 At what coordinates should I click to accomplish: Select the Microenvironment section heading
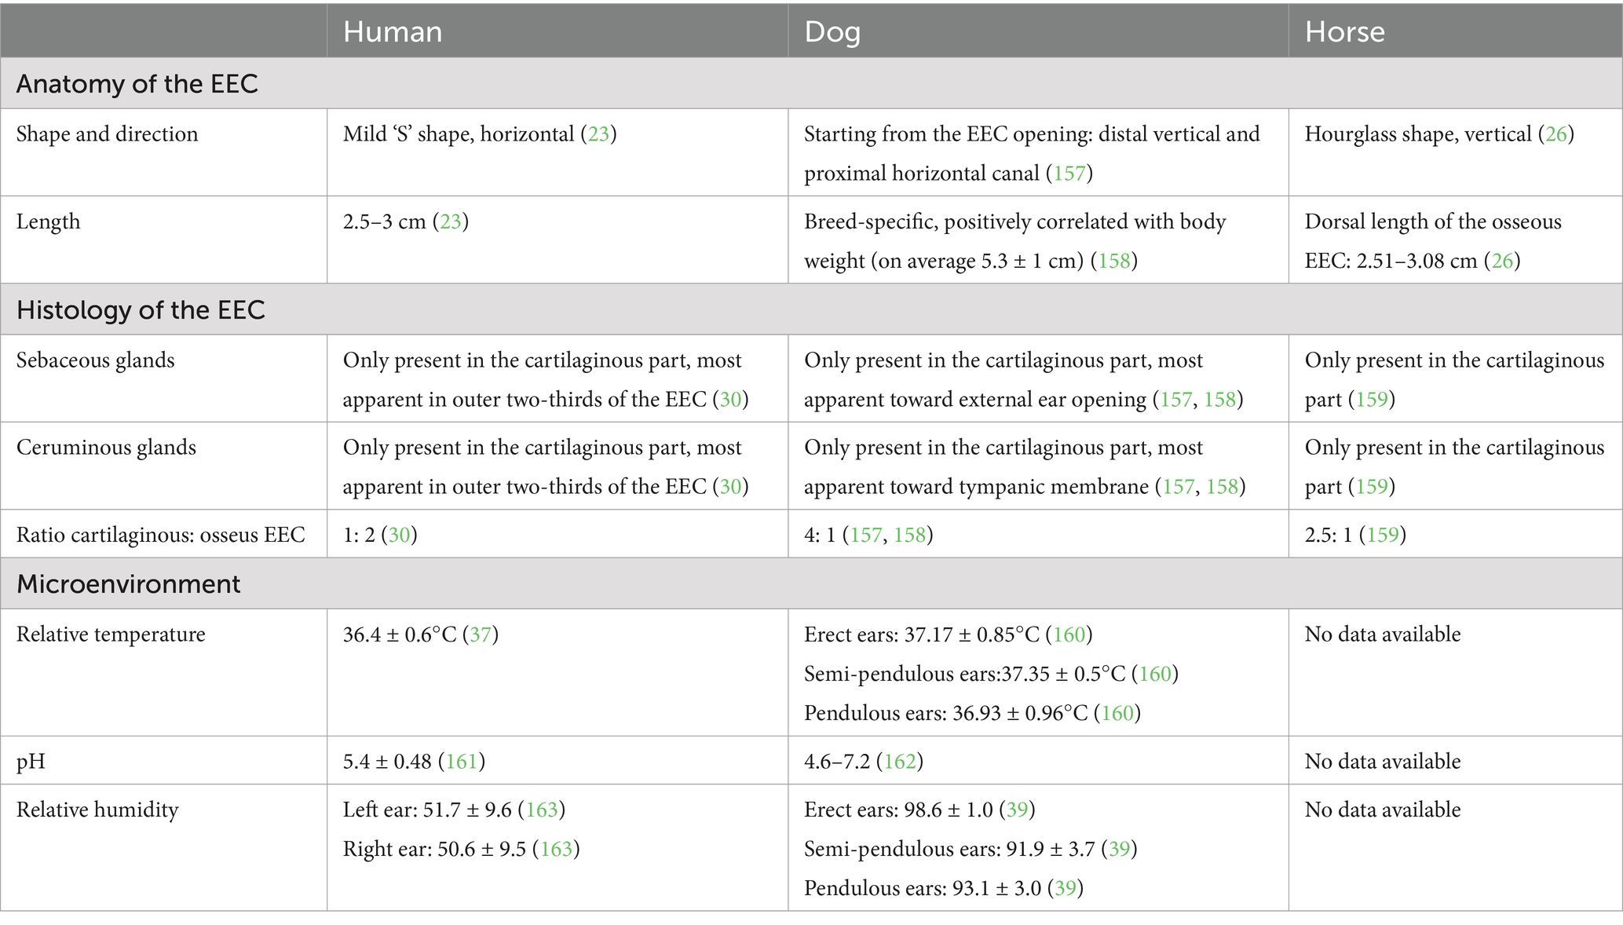[129, 585]
